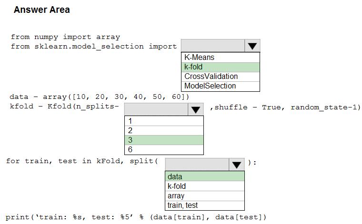
Task: Pick array in split argument list
Action: point(205,196)
